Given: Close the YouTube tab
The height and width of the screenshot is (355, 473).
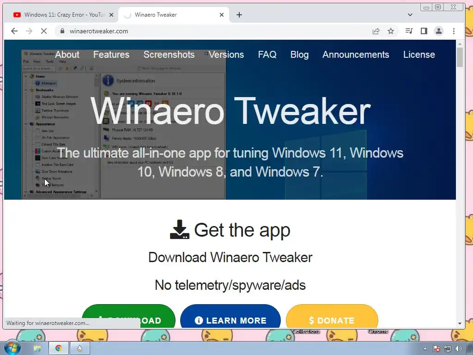Looking at the screenshot, I should click(x=111, y=15).
